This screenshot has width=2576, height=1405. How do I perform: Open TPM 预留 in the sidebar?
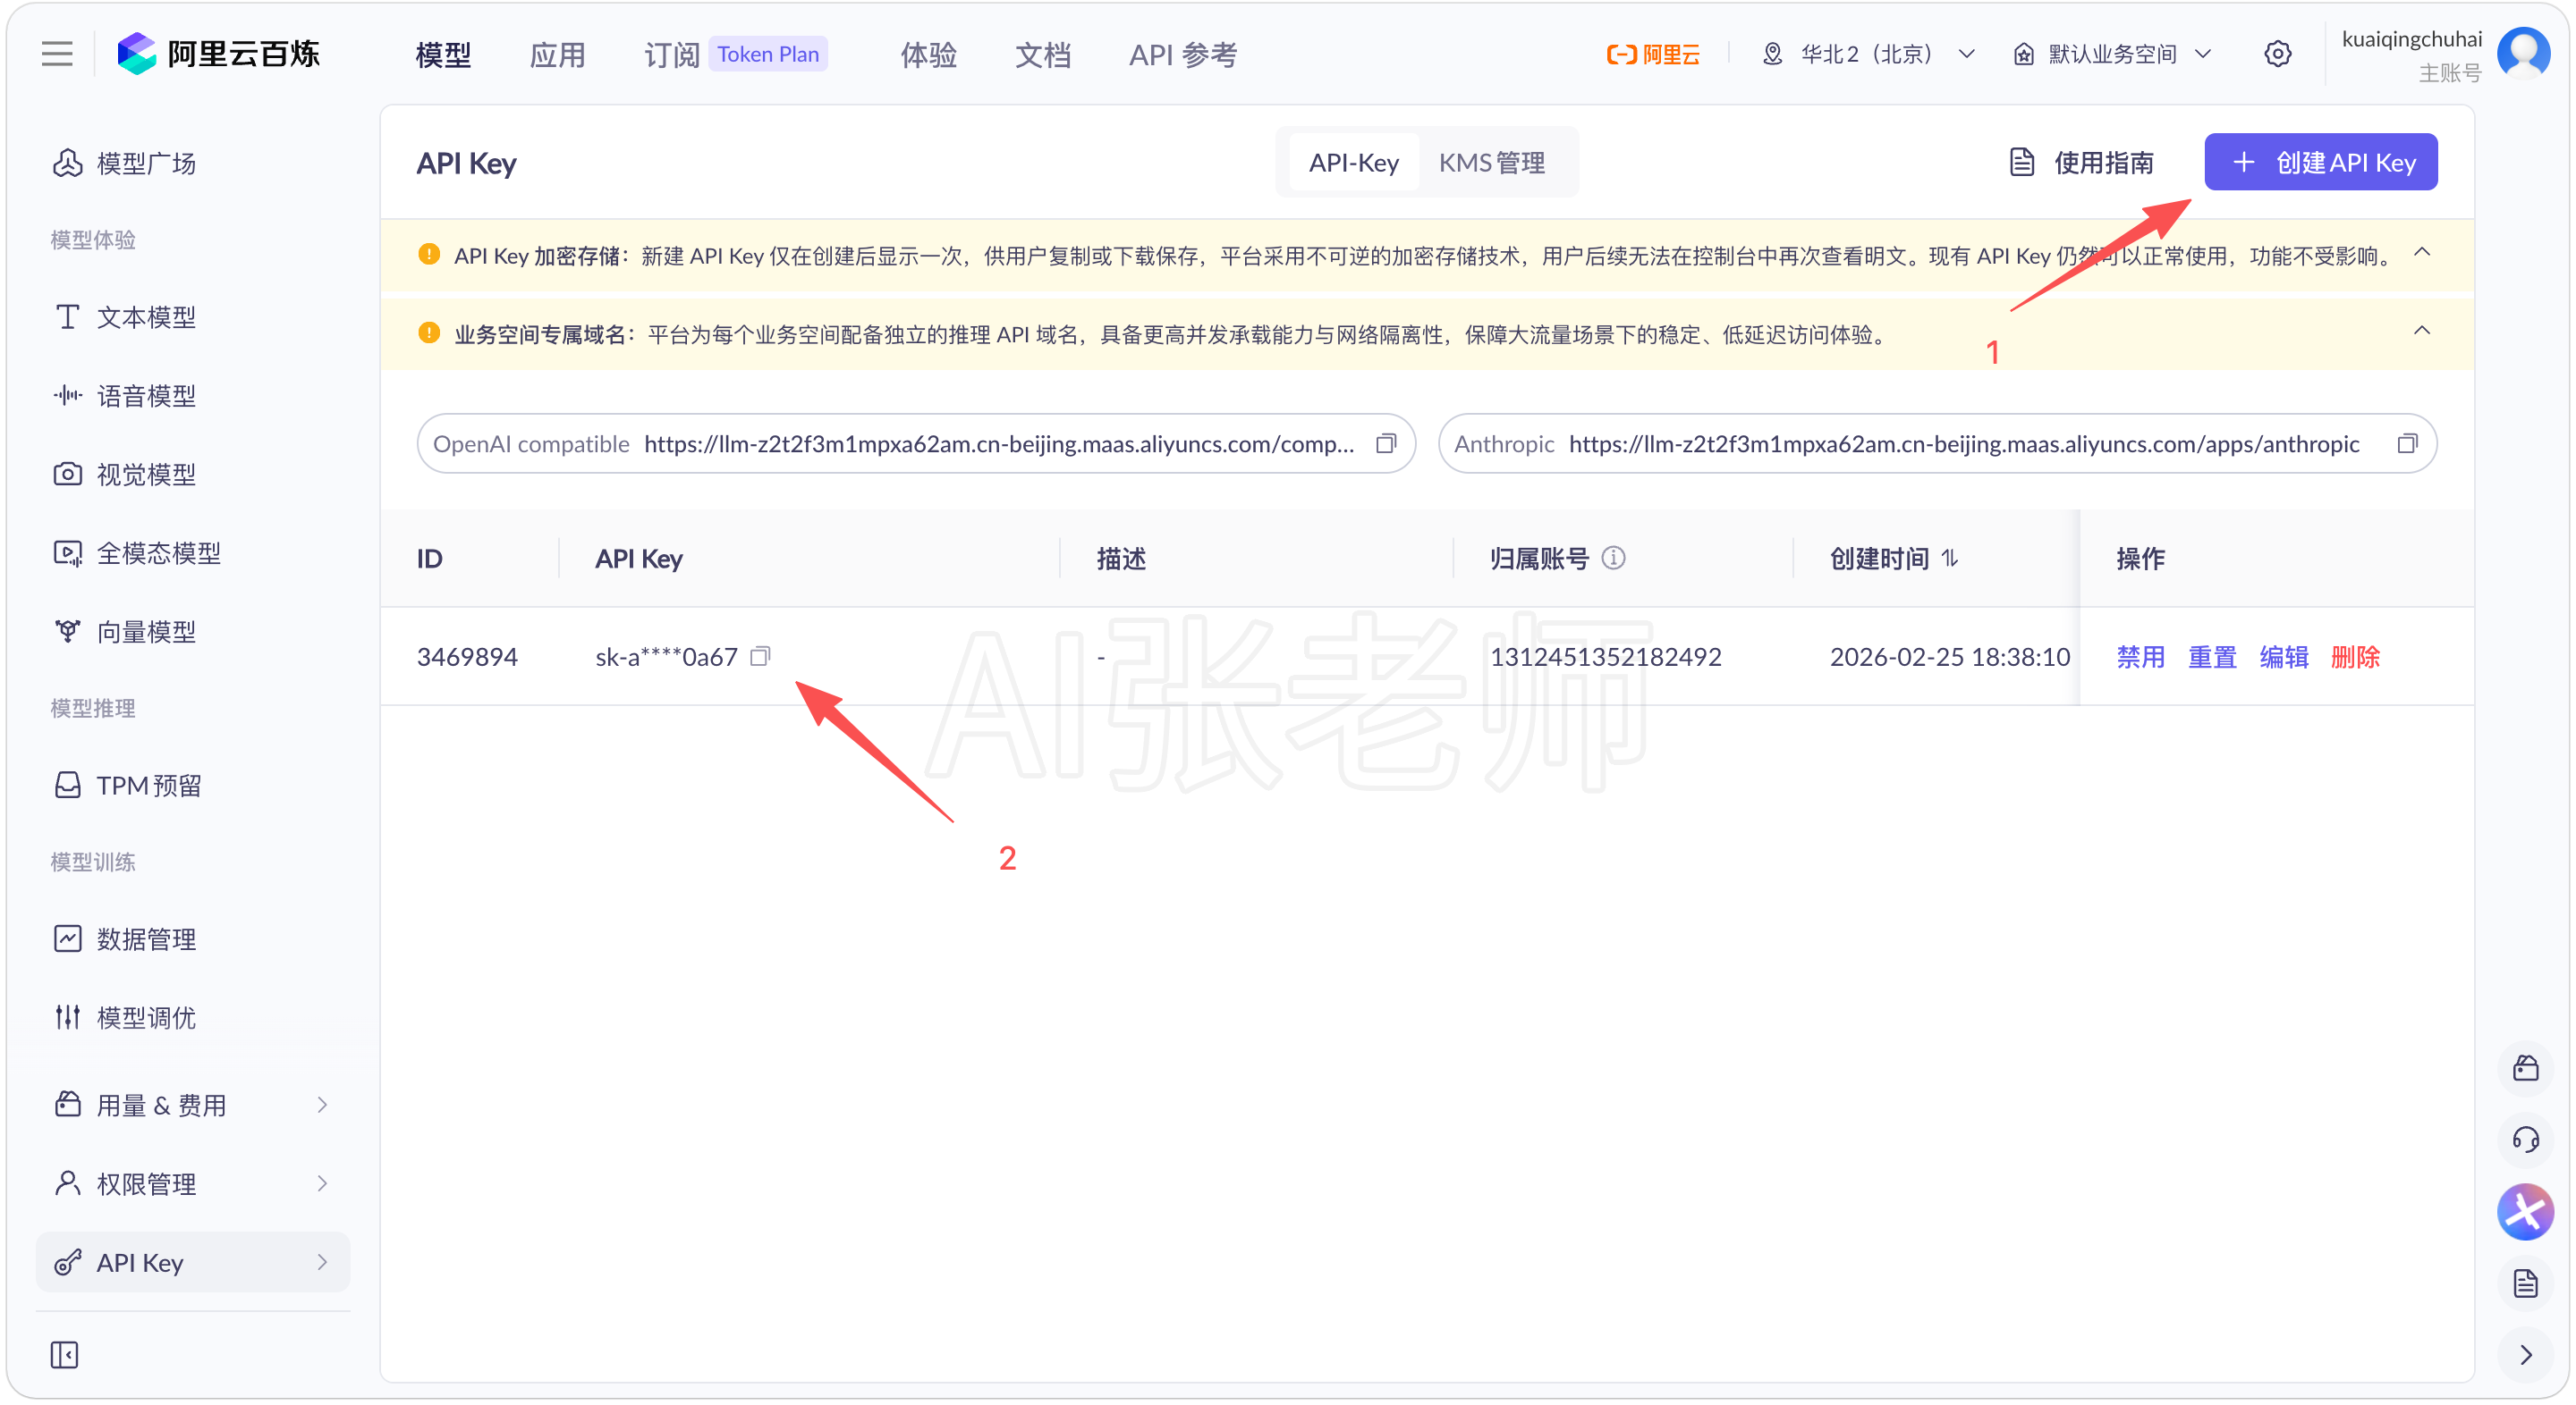192,786
